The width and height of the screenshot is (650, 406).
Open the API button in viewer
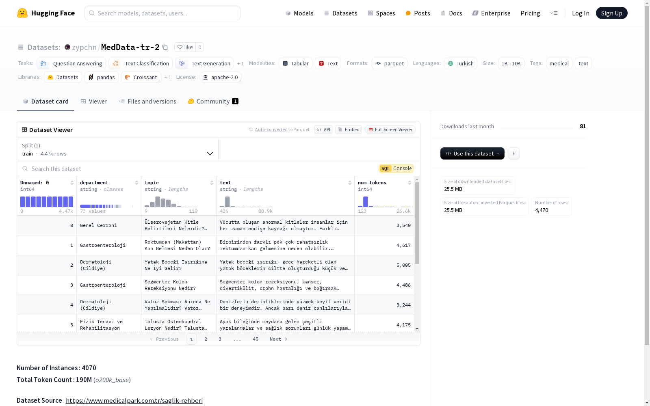pos(323,130)
